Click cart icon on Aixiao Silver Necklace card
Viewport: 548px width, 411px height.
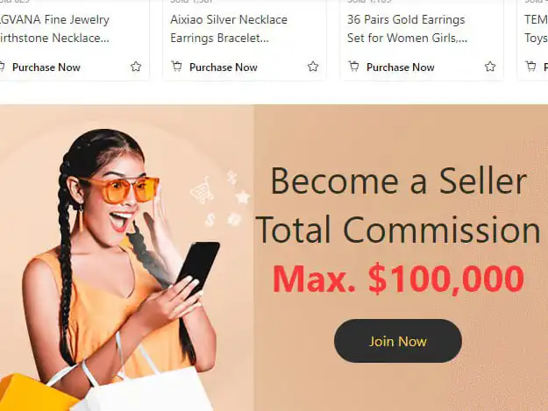[x=177, y=66]
